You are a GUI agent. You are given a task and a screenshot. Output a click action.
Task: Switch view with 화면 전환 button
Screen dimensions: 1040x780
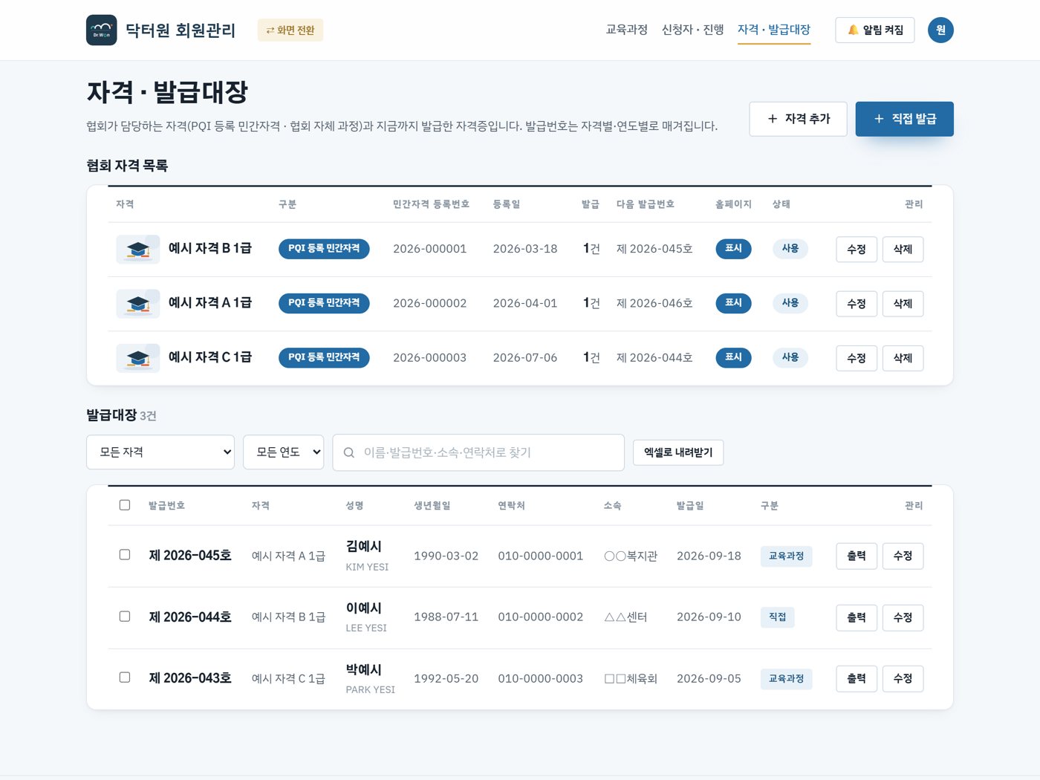290,30
